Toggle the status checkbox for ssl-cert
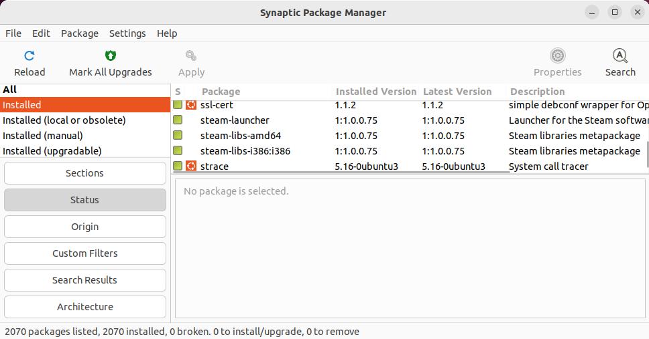Screen dimensions: 649x339 coord(178,105)
